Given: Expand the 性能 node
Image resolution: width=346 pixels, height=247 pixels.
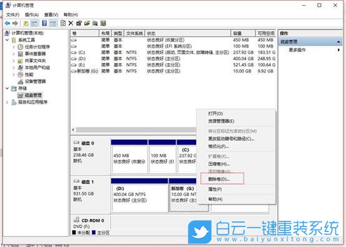Looking at the screenshot, I should 14,74.
